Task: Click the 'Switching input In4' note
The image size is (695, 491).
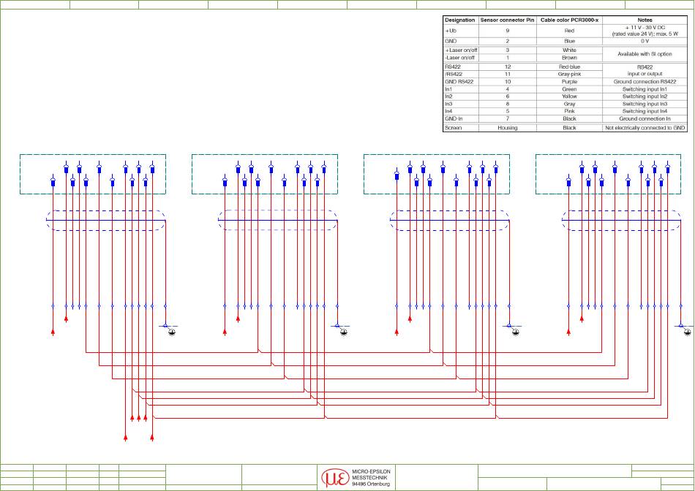Action: click(x=645, y=112)
